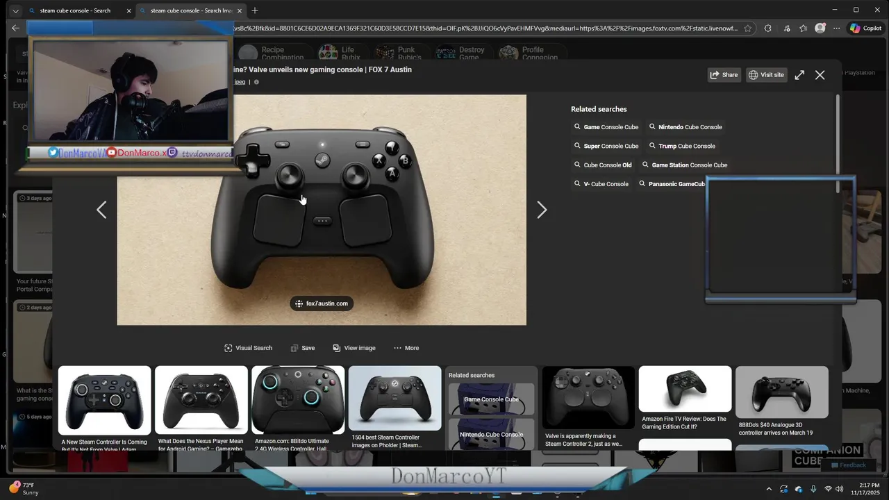Show hidden system tray icons chevron
This screenshot has height=500, width=889.
[768, 489]
